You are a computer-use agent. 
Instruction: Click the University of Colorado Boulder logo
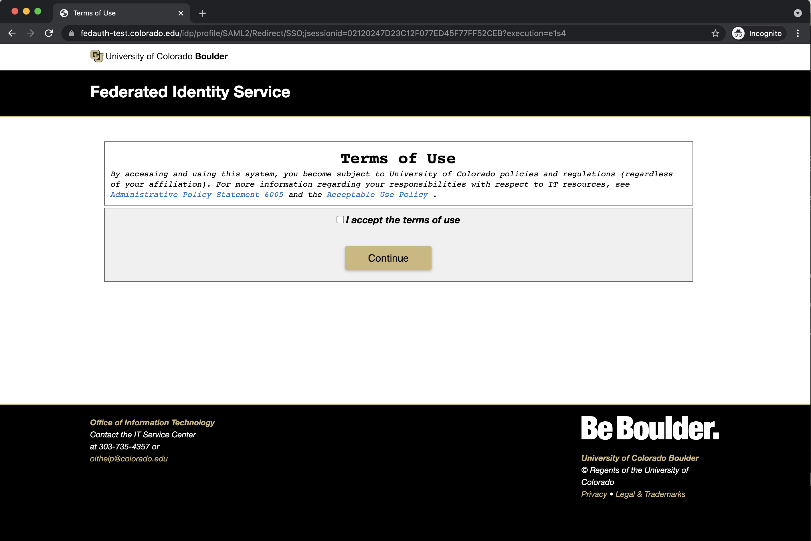(x=96, y=56)
